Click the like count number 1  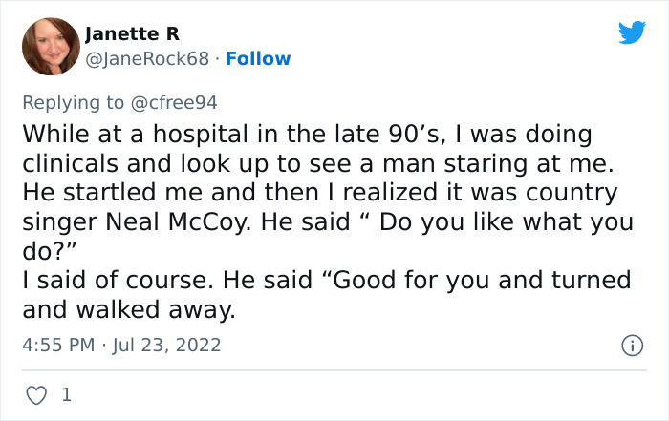pyautogui.click(x=67, y=393)
